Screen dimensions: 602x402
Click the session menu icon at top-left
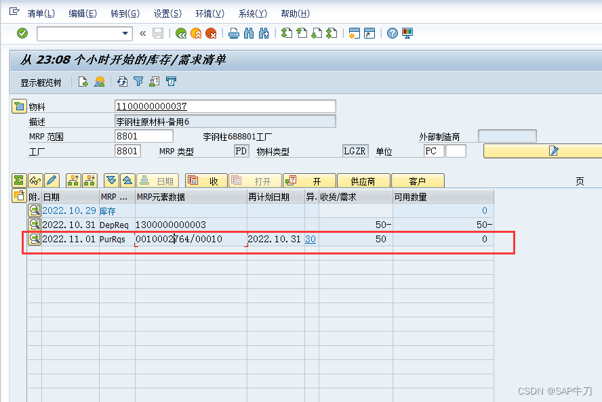14,12
